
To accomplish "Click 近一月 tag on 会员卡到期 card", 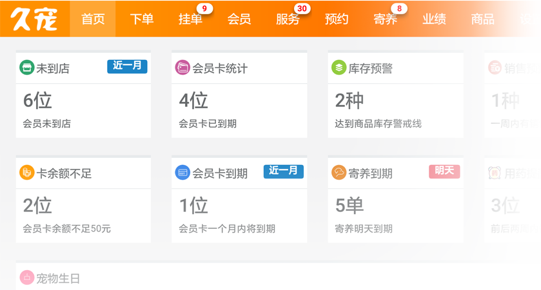I will (x=283, y=171).
